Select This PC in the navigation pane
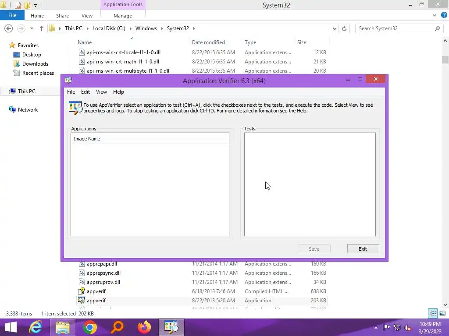 [x=27, y=91]
